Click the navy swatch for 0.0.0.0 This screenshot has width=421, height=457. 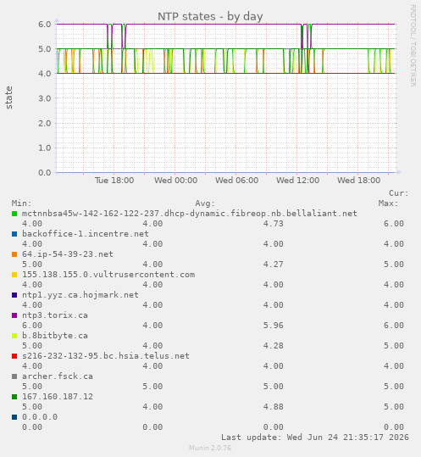[14, 417]
